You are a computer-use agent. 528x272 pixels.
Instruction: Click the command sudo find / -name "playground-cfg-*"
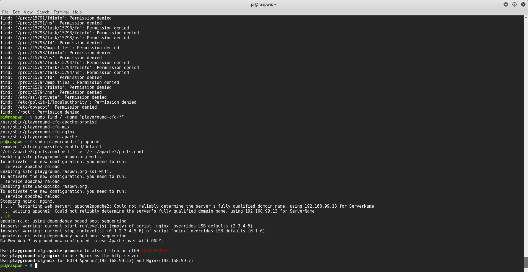tap(79, 117)
